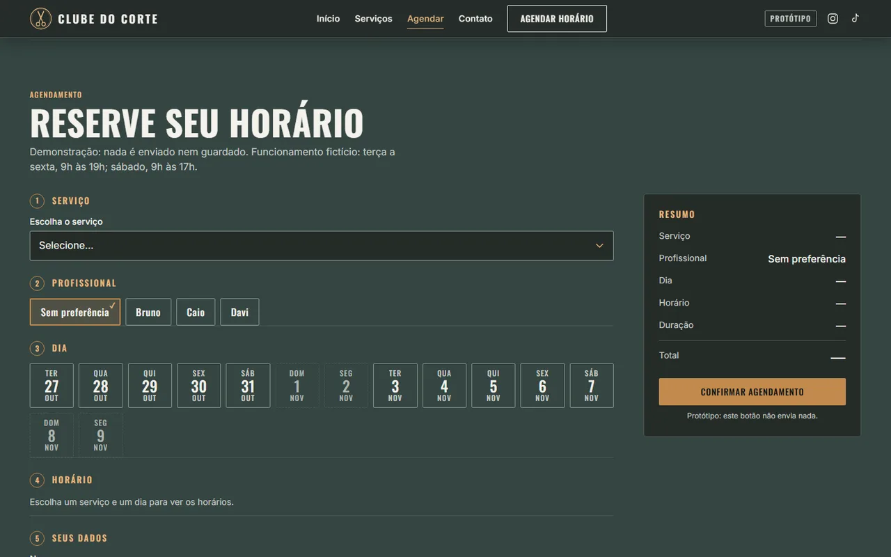This screenshot has height=557, width=891.
Task: Open the TikTok icon link
Action: pos(855,19)
